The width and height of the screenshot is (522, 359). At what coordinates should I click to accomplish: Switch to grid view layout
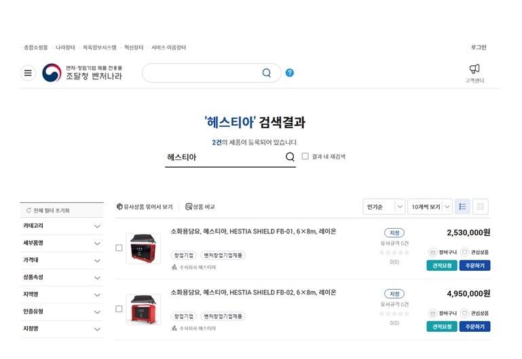pyautogui.click(x=481, y=206)
